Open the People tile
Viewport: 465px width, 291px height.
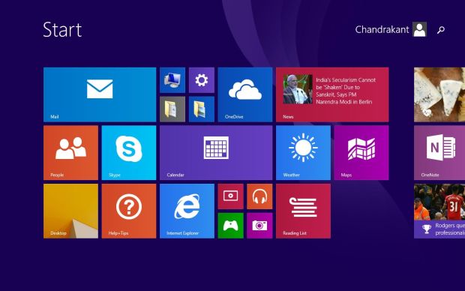point(70,153)
